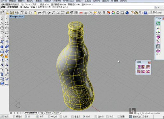Select the Pan hand tool
Screen dimensions: 164x119
click(44, 13)
